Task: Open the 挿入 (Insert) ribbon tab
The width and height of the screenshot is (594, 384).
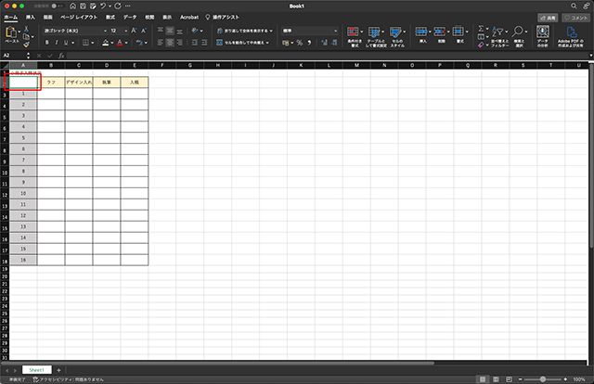Action: click(x=31, y=17)
